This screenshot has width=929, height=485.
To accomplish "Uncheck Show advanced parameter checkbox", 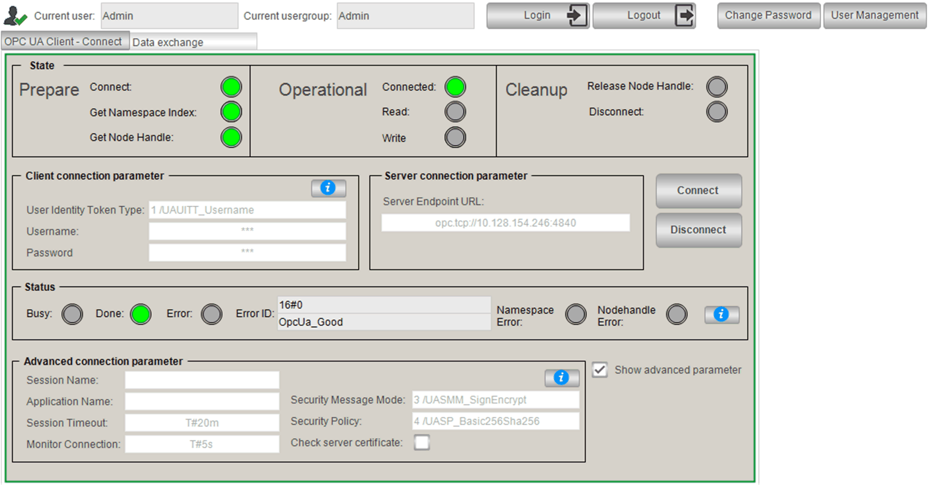I will point(599,370).
